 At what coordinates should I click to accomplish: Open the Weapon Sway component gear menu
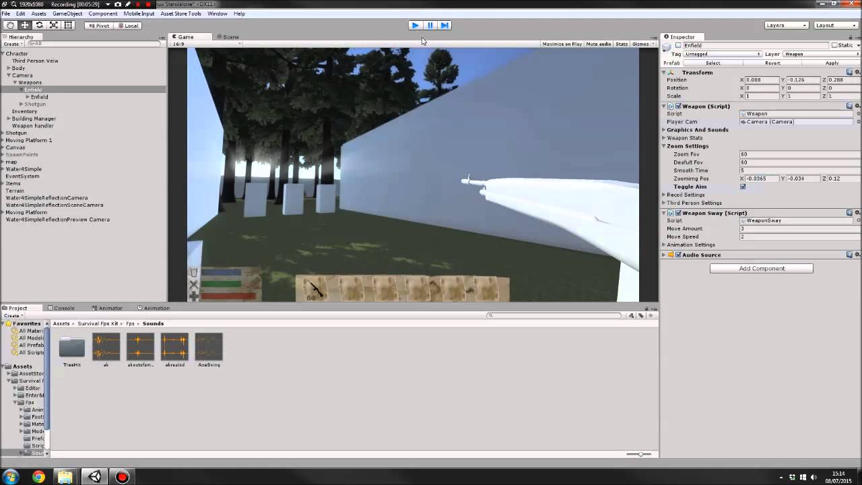point(857,213)
